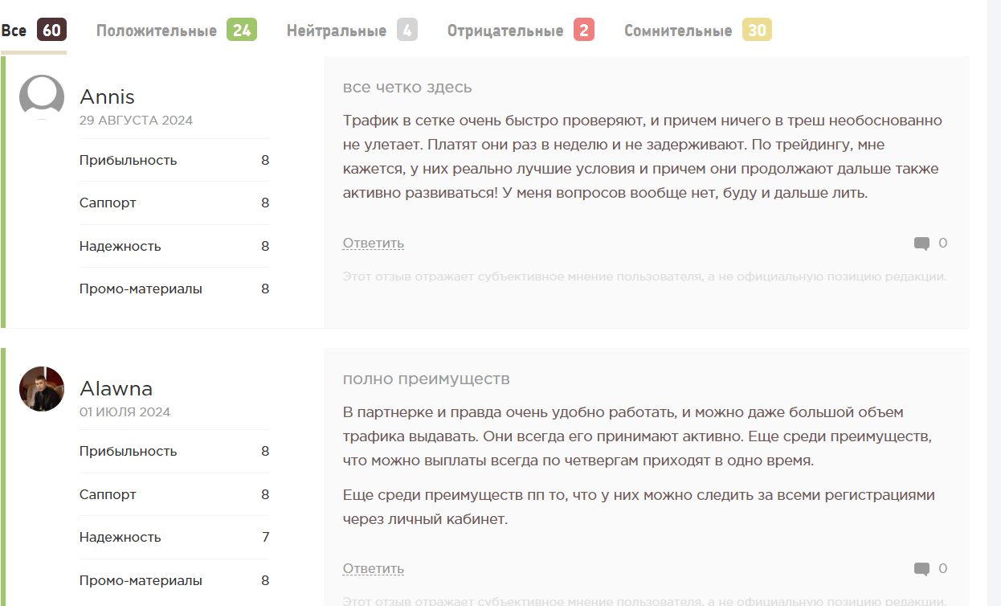Click Прибыльность rating row for Annis

(x=174, y=160)
